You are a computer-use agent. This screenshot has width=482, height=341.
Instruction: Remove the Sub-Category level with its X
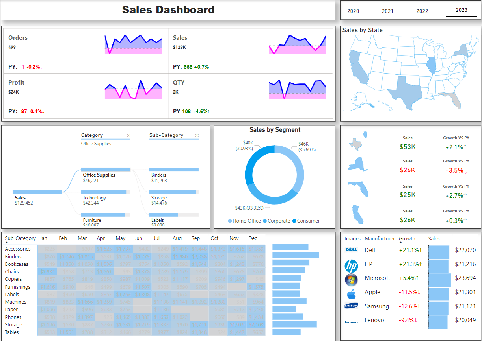(197, 136)
